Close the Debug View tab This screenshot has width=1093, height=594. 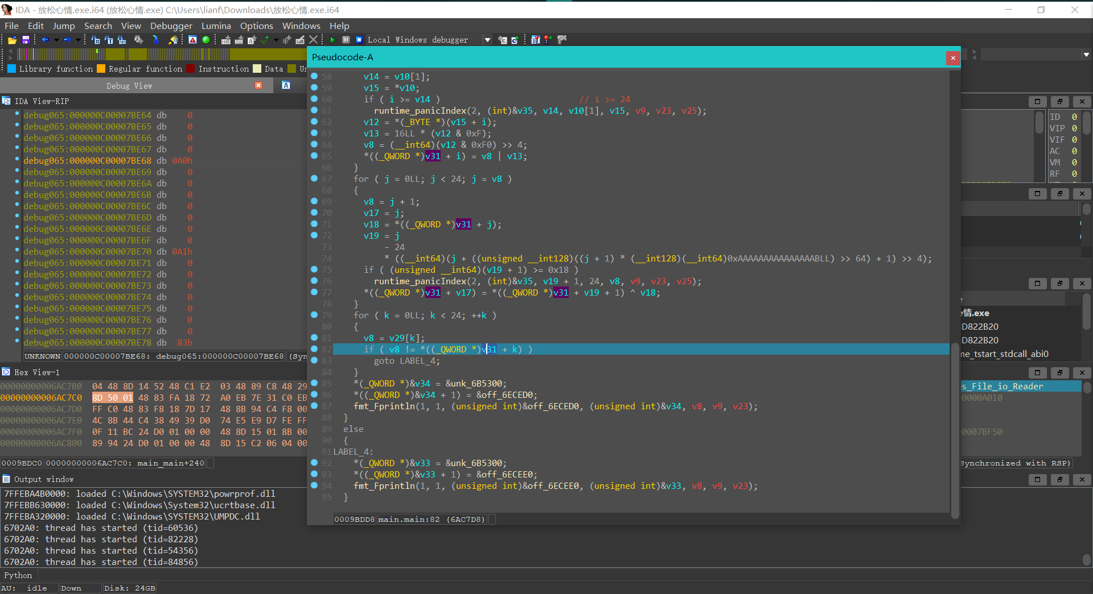click(258, 85)
